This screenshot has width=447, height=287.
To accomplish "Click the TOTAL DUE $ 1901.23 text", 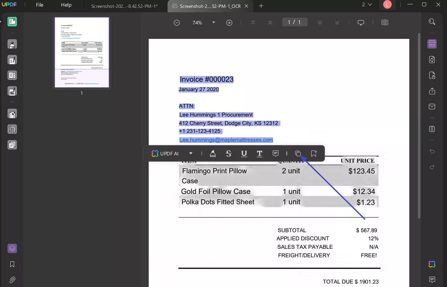I will coord(350,281).
